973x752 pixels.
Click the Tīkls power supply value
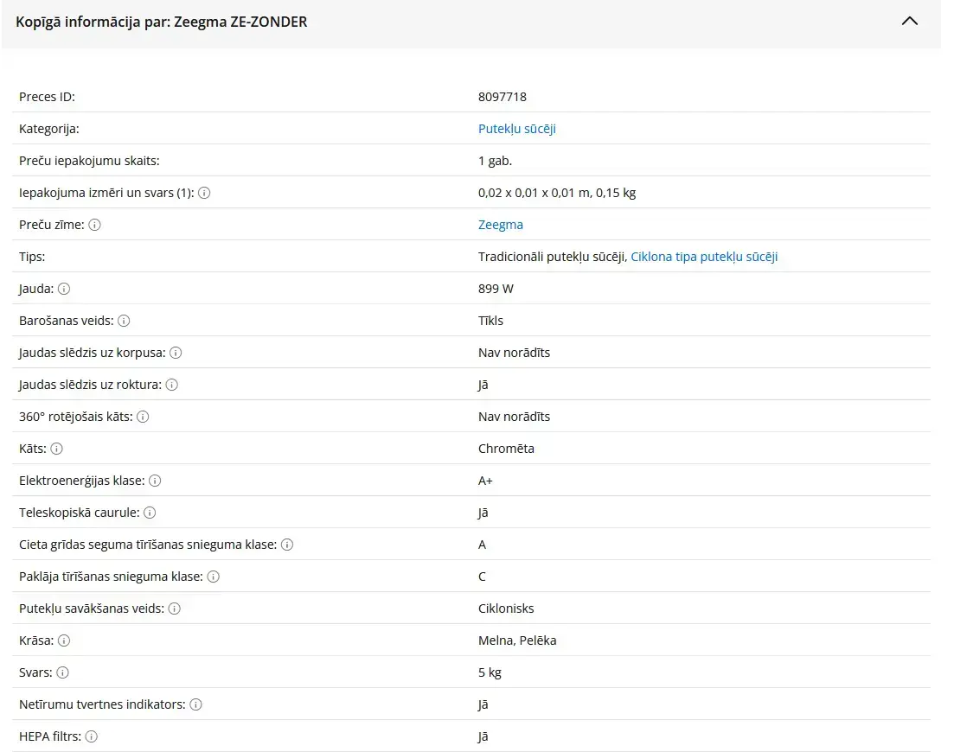(490, 322)
